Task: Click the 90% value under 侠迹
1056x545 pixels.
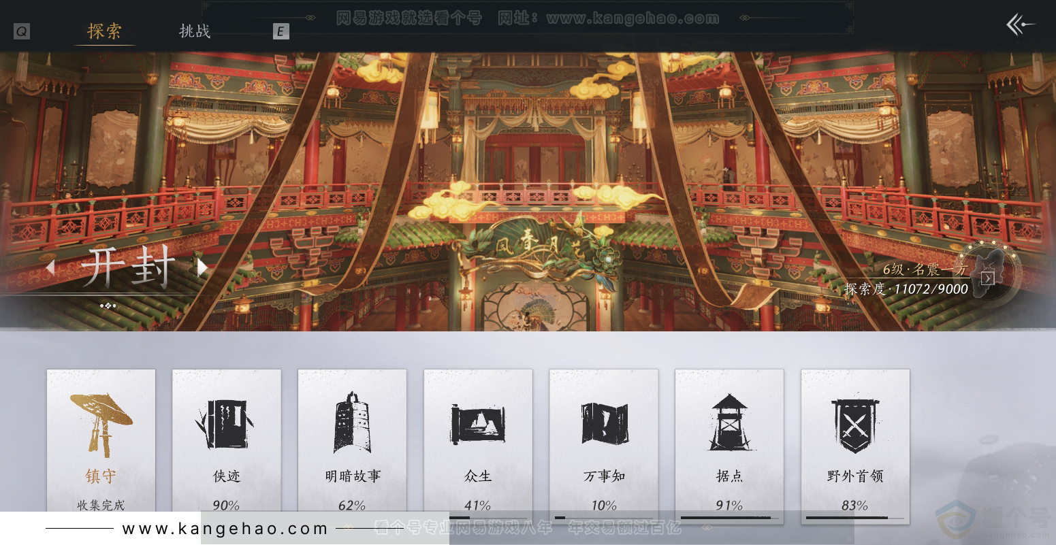Action: point(226,505)
